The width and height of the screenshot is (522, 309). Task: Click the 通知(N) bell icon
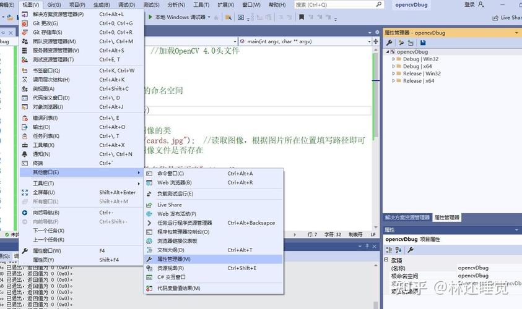25,154
